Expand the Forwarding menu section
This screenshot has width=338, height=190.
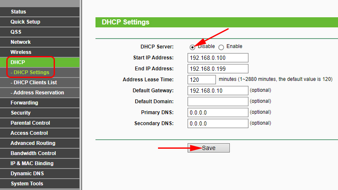tap(24, 103)
